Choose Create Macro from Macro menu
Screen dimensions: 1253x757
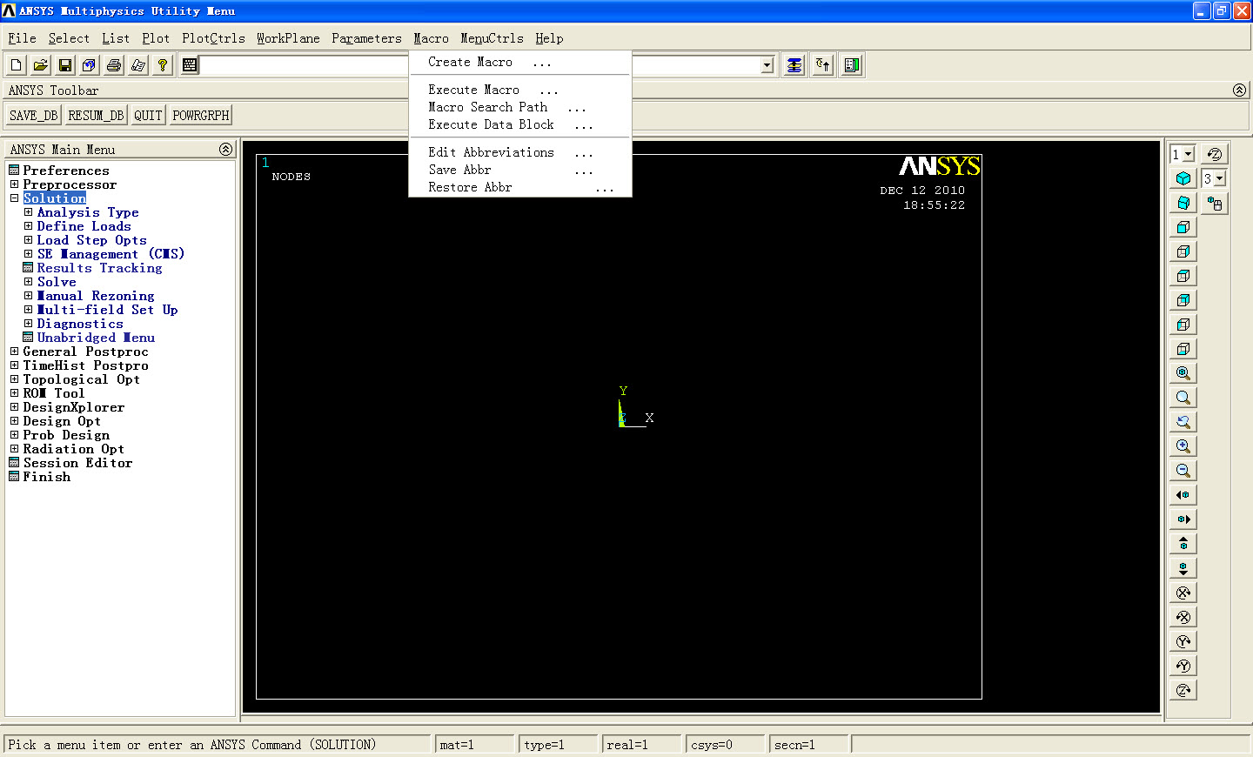point(520,63)
